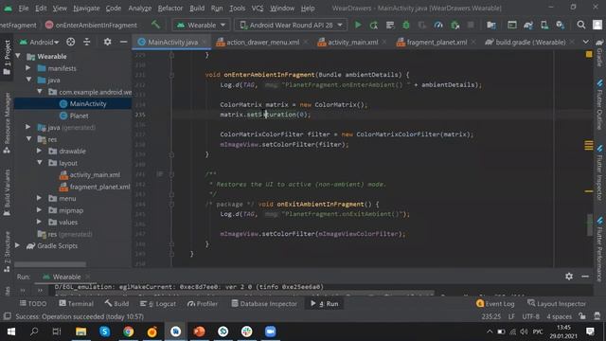This screenshot has height=341, width=606.
Task: Click the Debug app bug icon
Action: 406,26
